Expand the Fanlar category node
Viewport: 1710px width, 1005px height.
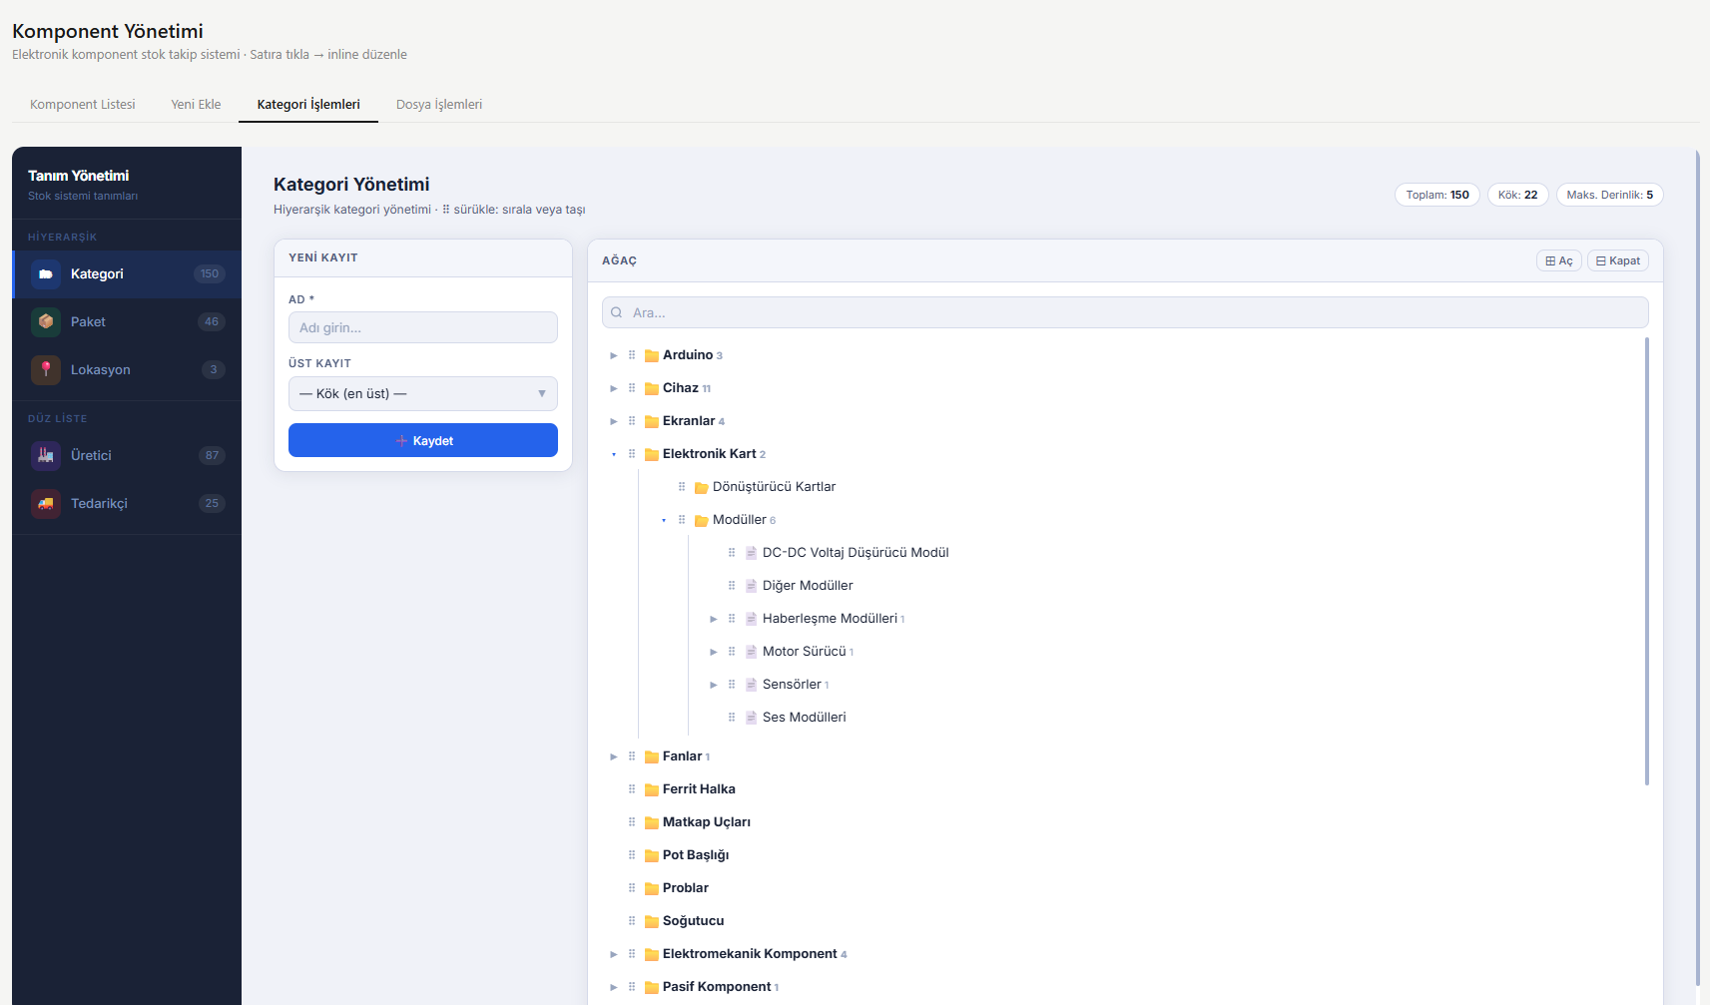point(614,756)
